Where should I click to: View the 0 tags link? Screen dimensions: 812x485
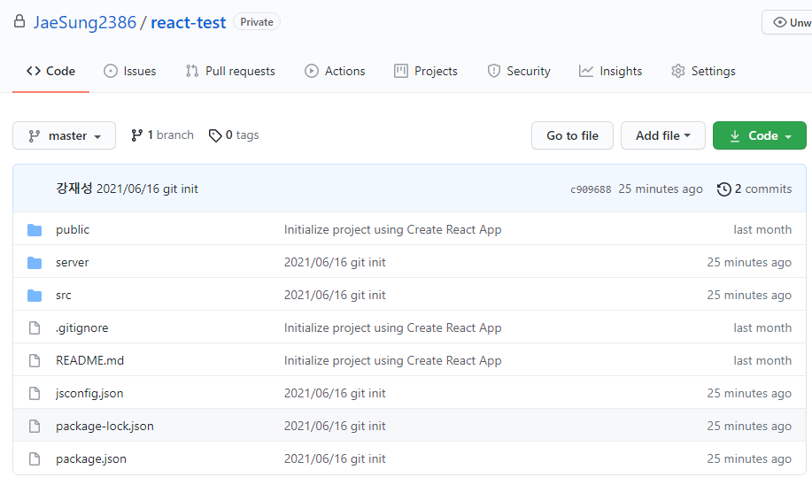click(x=234, y=135)
